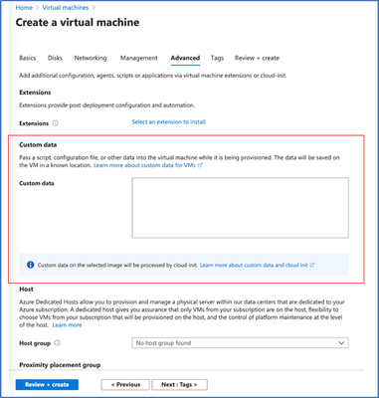Go to Home breadcrumb
The image size is (379, 398).
pyautogui.click(x=24, y=7)
